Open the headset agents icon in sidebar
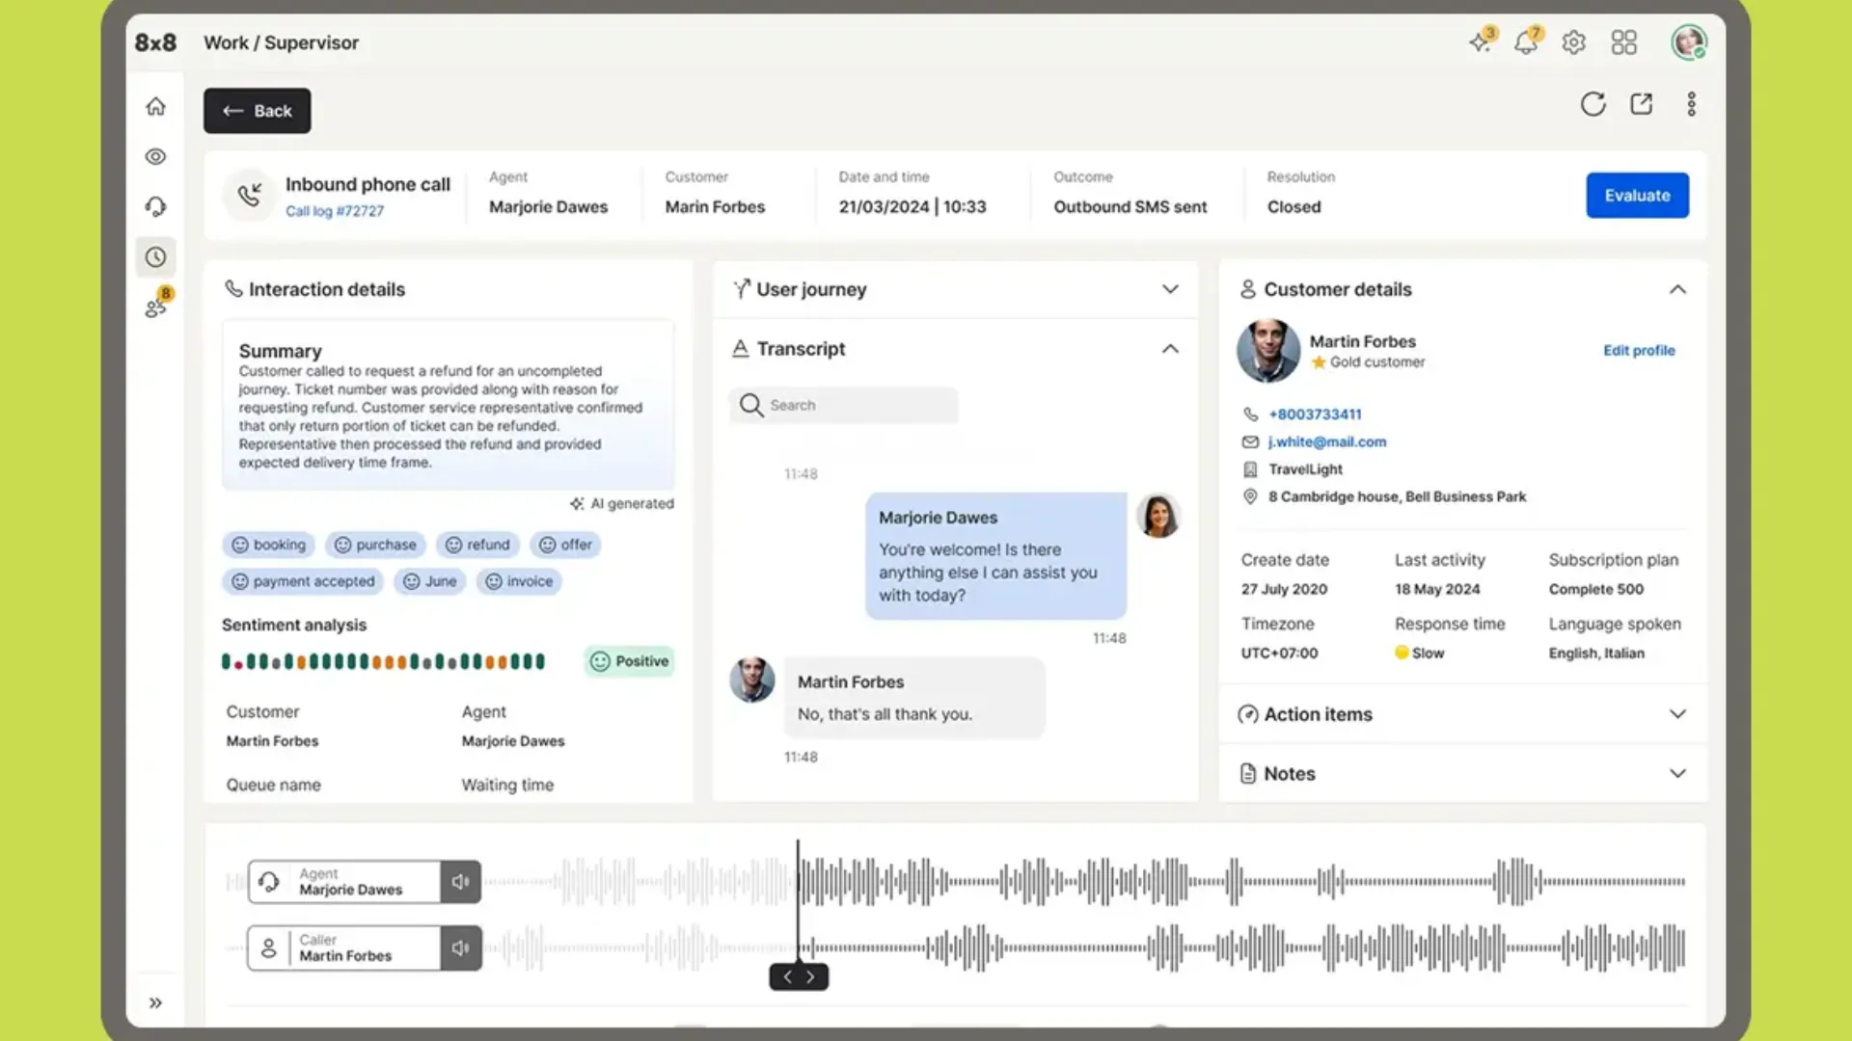Screen dimensions: 1852x1041 [x=155, y=207]
